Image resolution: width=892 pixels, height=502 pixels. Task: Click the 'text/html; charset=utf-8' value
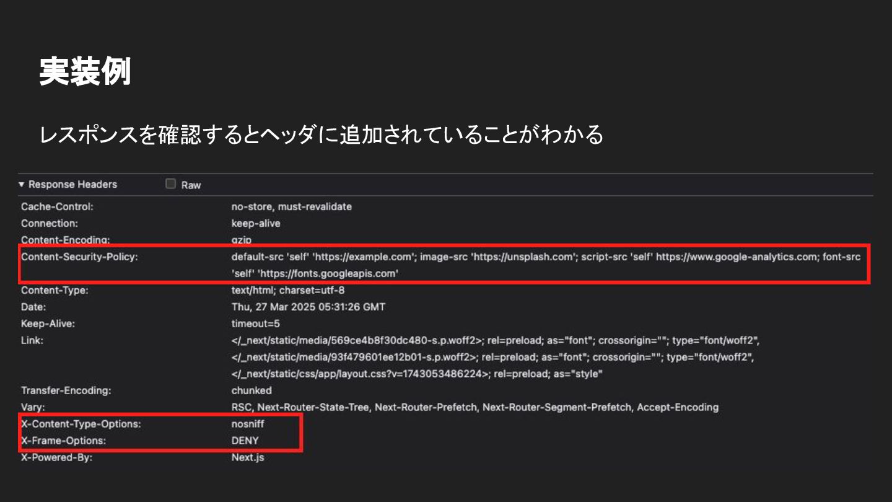[x=288, y=290]
